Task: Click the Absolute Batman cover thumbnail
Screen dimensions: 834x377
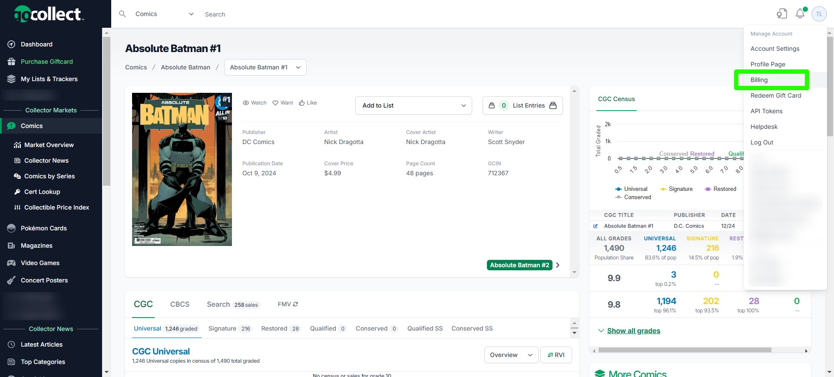Action: click(182, 169)
